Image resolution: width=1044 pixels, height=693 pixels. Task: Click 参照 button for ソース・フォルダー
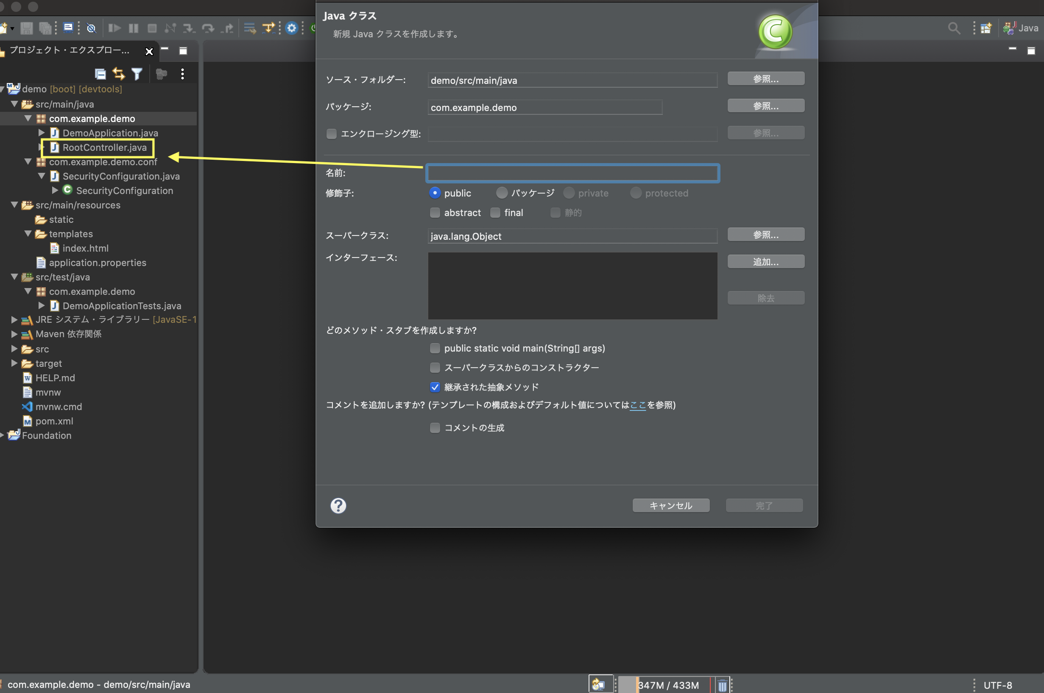pos(766,79)
